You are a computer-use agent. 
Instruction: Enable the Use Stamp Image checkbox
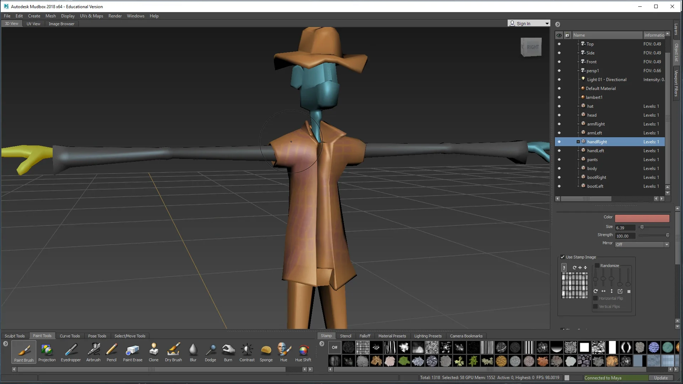pyautogui.click(x=562, y=257)
